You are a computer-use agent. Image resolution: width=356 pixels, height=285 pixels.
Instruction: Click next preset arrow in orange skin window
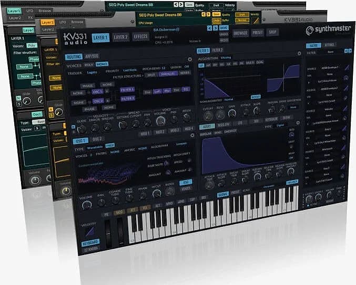[x=208, y=15]
